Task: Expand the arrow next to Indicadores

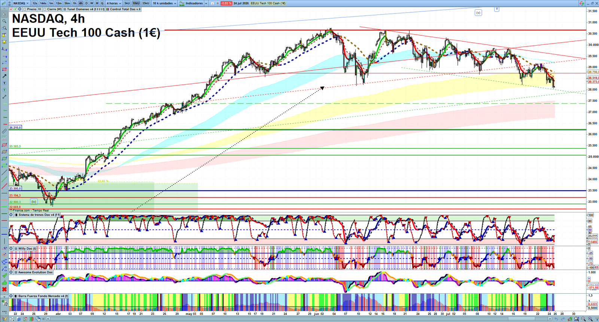Action: [x=206, y=3]
